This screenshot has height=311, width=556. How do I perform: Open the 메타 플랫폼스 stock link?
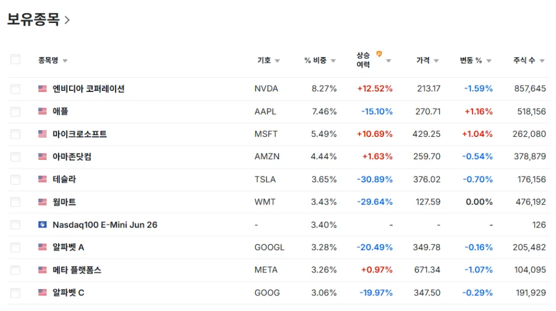pos(77,270)
